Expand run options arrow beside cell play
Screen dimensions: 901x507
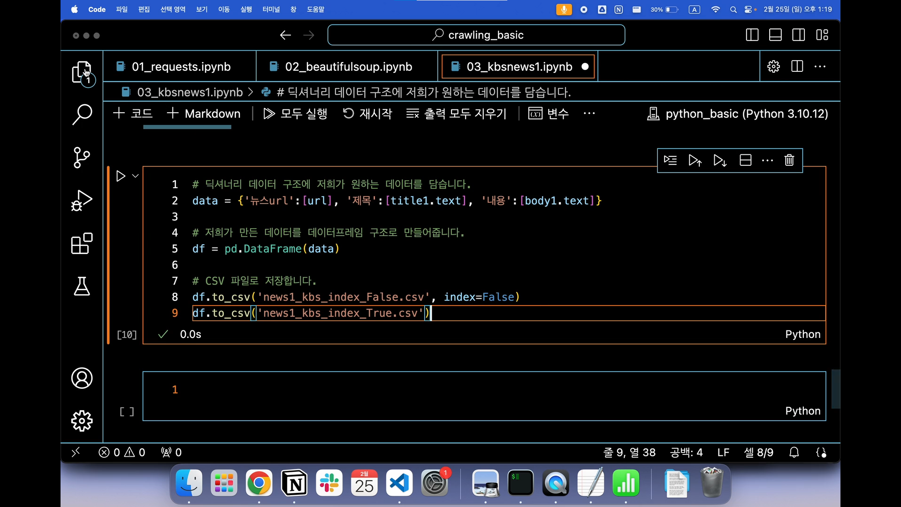click(136, 176)
